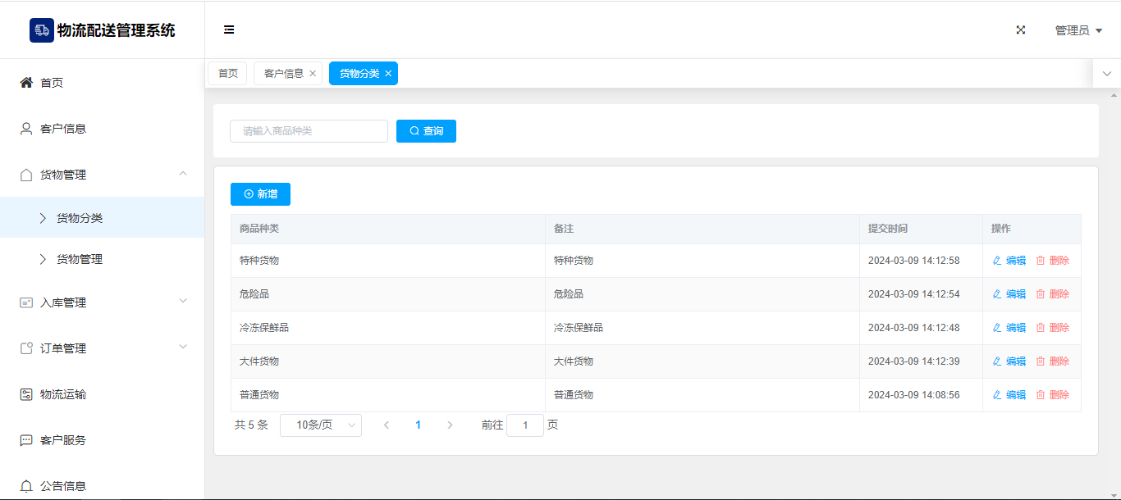Open 公告信息 in the sidebar

(x=63, y=486)
